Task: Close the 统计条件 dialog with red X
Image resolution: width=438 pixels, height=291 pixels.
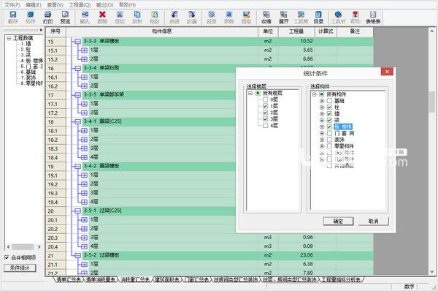Action: coord(387,72)
